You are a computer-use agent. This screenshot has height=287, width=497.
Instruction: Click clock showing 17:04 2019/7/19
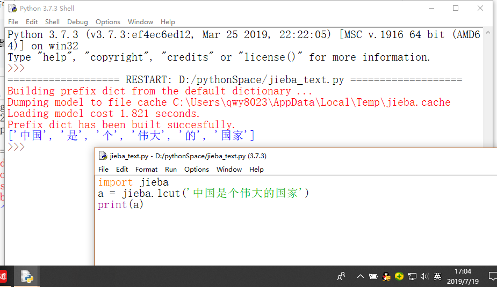pos(463,276)
